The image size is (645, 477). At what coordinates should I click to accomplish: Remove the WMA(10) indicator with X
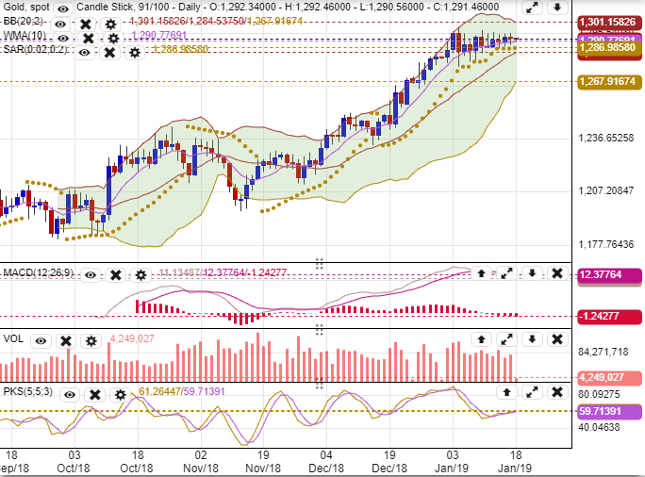click(x=88, y=38)
